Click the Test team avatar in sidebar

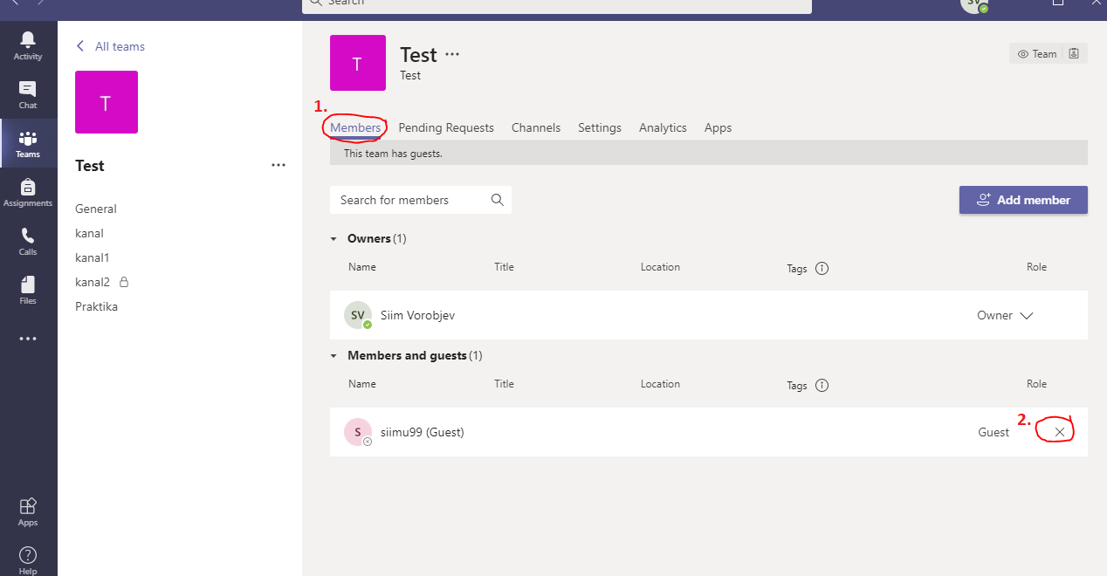pyautogui.click(x=107, y=102)
